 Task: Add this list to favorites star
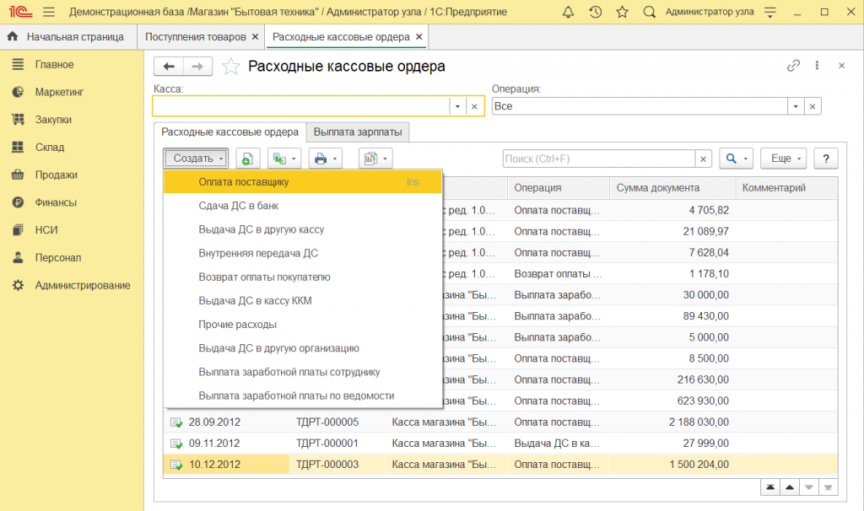229,67
